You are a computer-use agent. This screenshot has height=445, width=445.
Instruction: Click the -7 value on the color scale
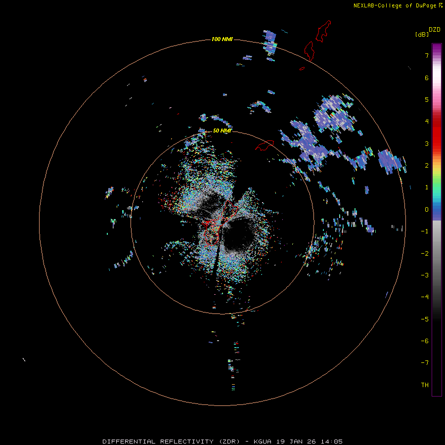[x=425, y=363]
